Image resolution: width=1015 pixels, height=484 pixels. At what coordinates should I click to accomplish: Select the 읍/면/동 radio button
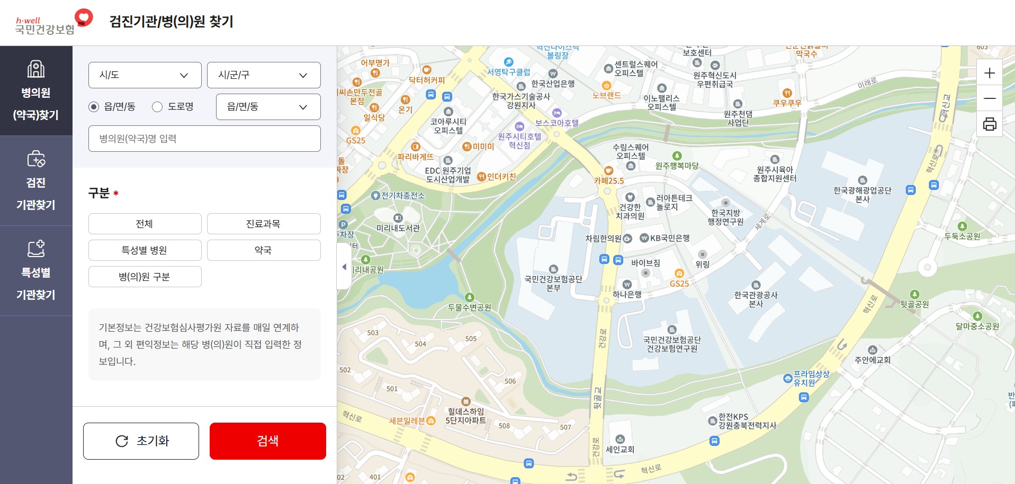[x=93, y=106]
